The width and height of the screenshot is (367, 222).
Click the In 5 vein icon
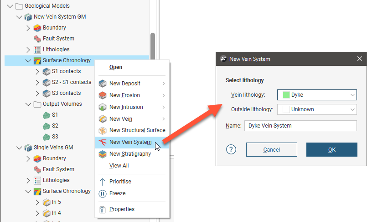47,202
